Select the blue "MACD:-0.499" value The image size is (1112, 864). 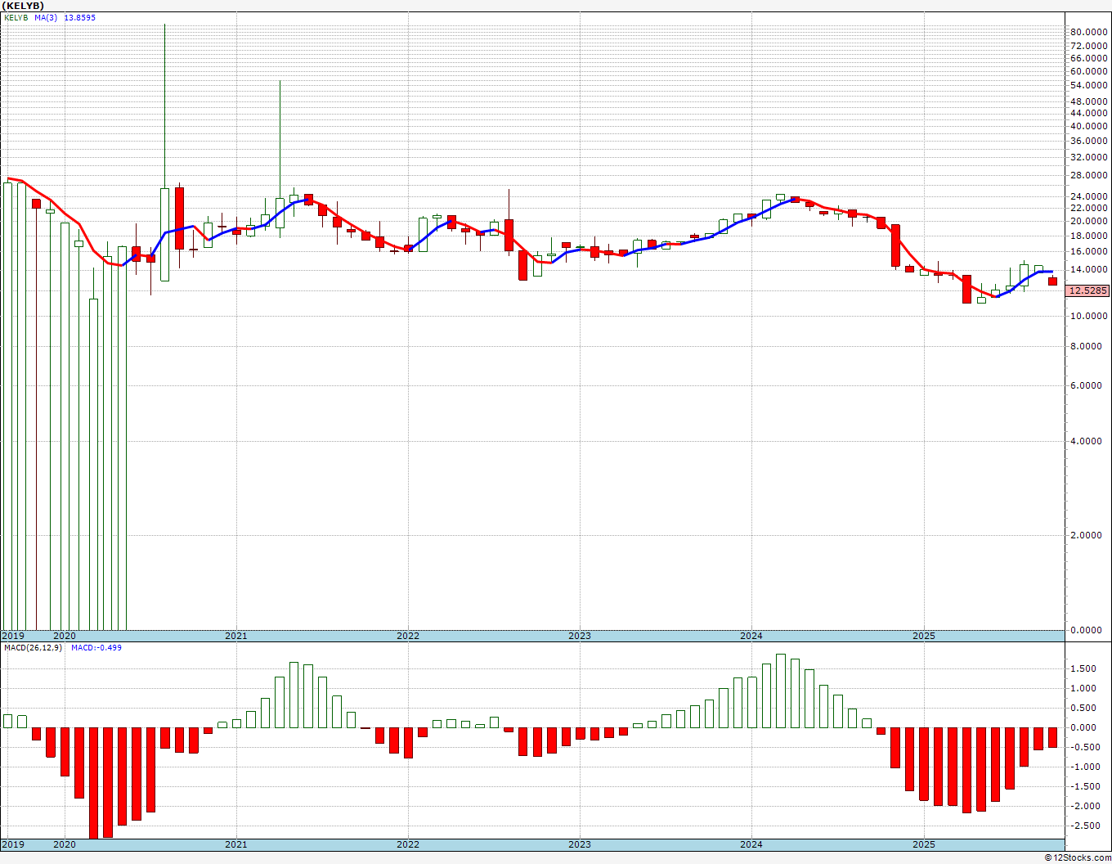(x=96, y=647)
